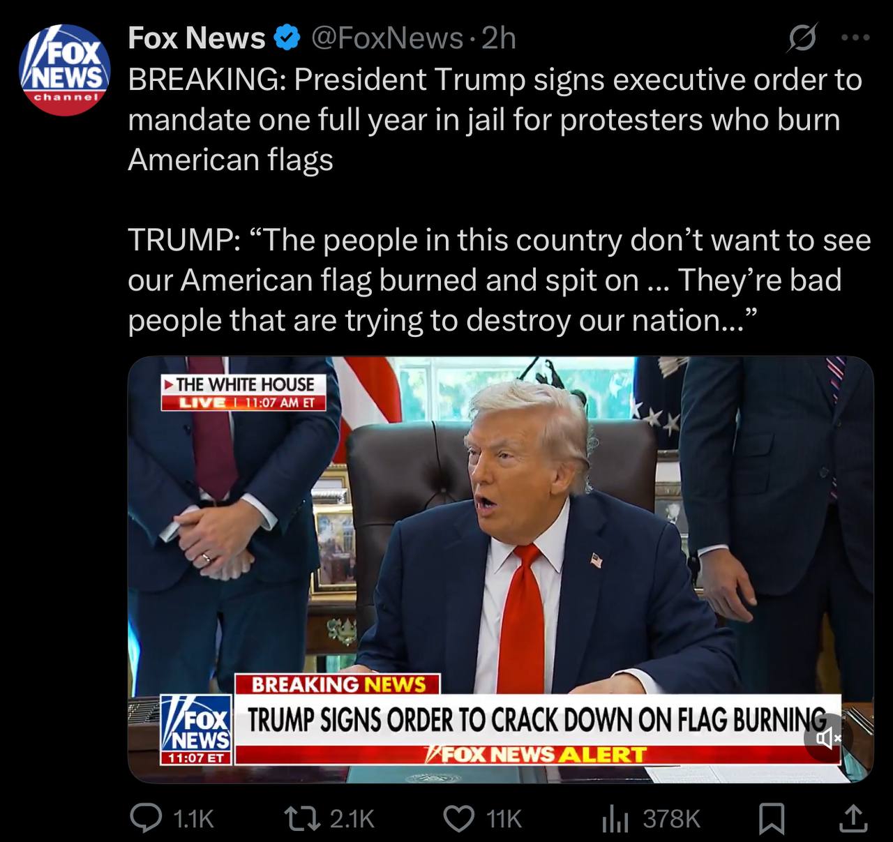The image size is (893, 842).
Task: Click the Fox News display name
Action: pyautogui.click(x=197, y=38)
